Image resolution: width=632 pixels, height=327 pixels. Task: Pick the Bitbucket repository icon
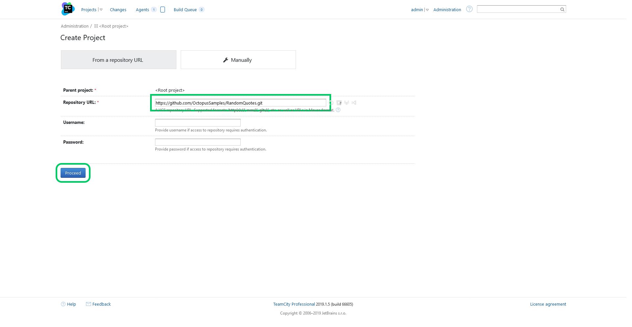[x=339, y=103]
